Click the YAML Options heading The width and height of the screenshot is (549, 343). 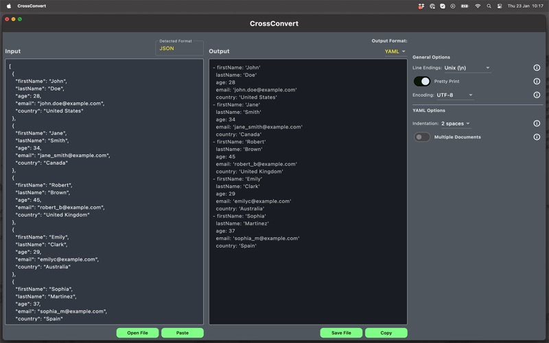point(428,110)
